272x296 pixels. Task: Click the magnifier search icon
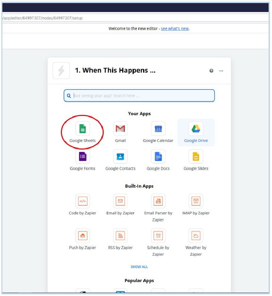tap(69, 96)
